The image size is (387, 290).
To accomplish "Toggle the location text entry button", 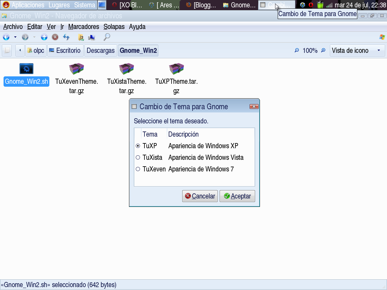I will click(7, 51).
